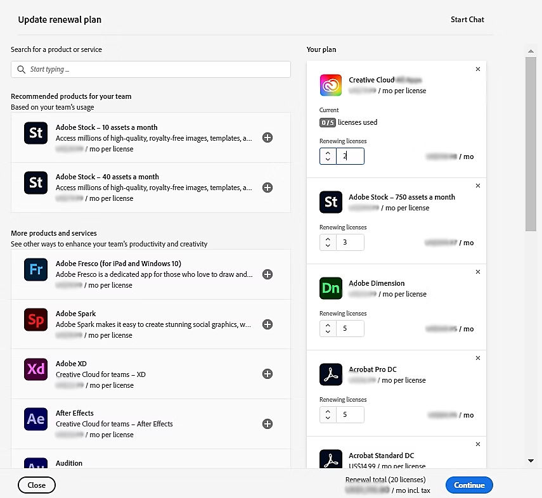Viewport: 542px width, 498px height.
Task: Click the After Effects product title
Action: pyautogui.click(x=75, y=413)
